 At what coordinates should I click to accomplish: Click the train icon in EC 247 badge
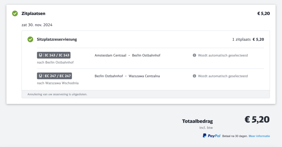(x=41, y=76)
